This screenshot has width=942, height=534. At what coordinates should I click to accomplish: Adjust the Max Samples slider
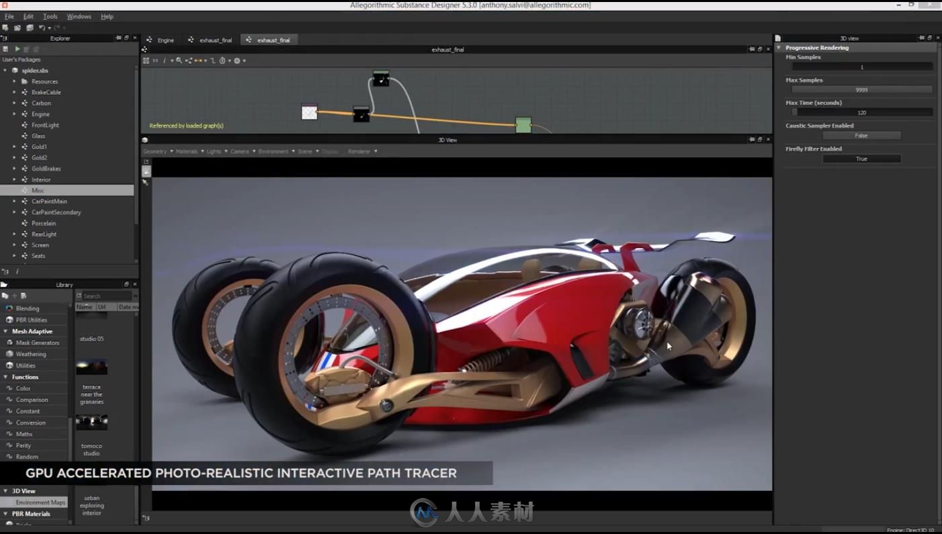click(x=862, y=89)
